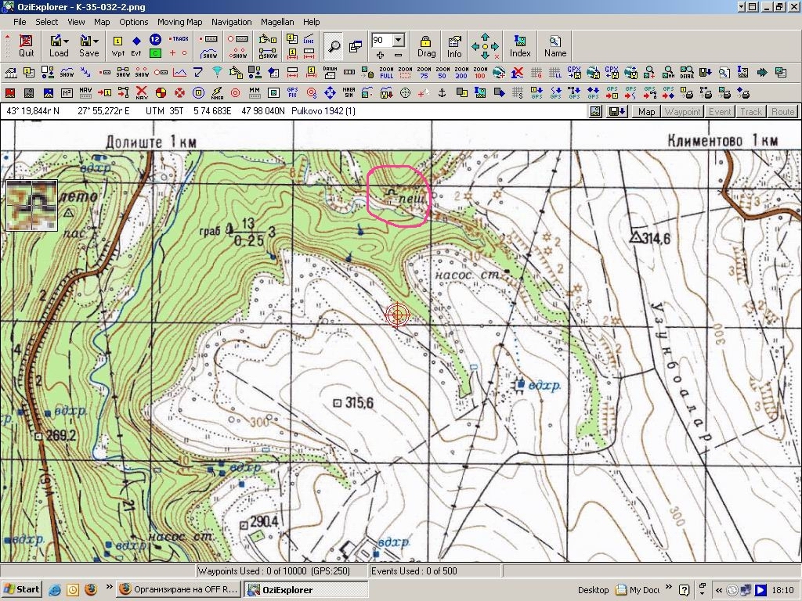Open the Info map information tool
This screenshot has height=601, width=802.
pyautogui.click(x=454, y=46)
